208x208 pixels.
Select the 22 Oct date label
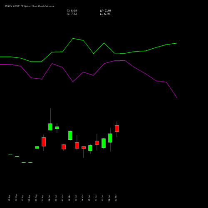coord(116,198)
